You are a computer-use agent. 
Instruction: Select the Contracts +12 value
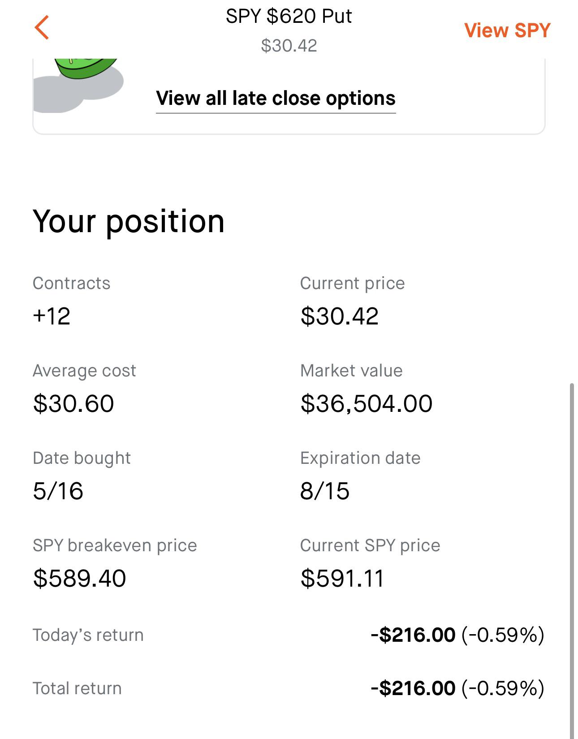(x=52, y=316)
